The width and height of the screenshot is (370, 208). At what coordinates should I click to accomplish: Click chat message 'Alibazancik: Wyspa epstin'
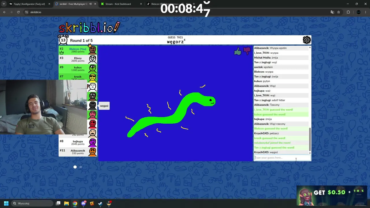pos(270,48)
